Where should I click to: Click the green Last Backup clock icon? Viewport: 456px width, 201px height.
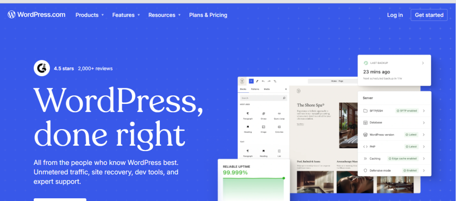tap(366, 63)
